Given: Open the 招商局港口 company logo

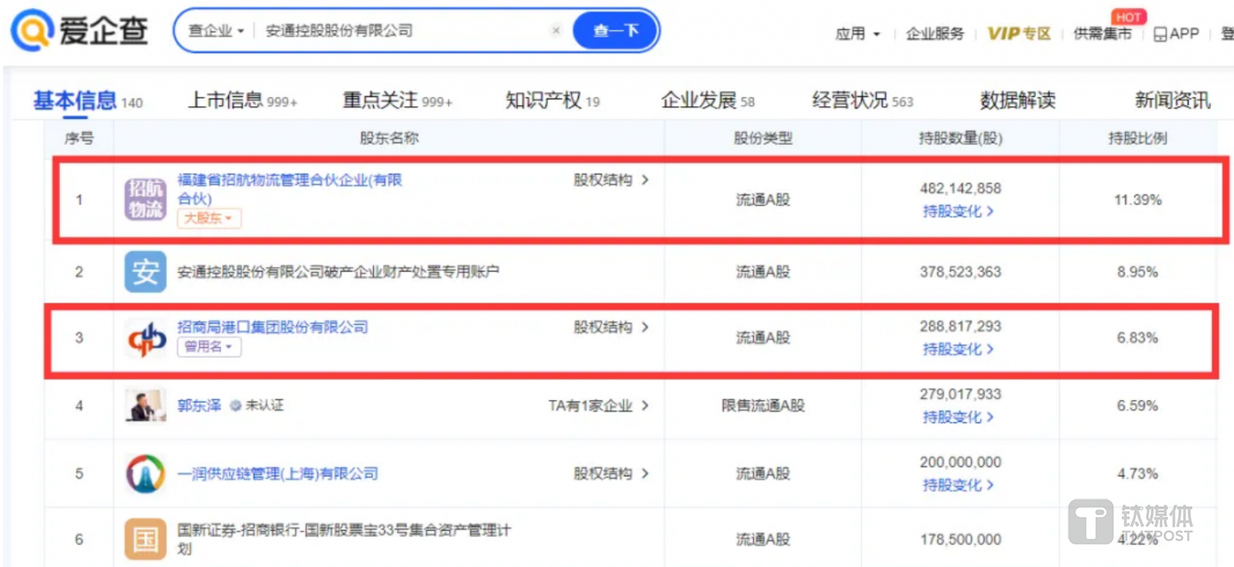Looking at the screenshot, I should 145,337.
